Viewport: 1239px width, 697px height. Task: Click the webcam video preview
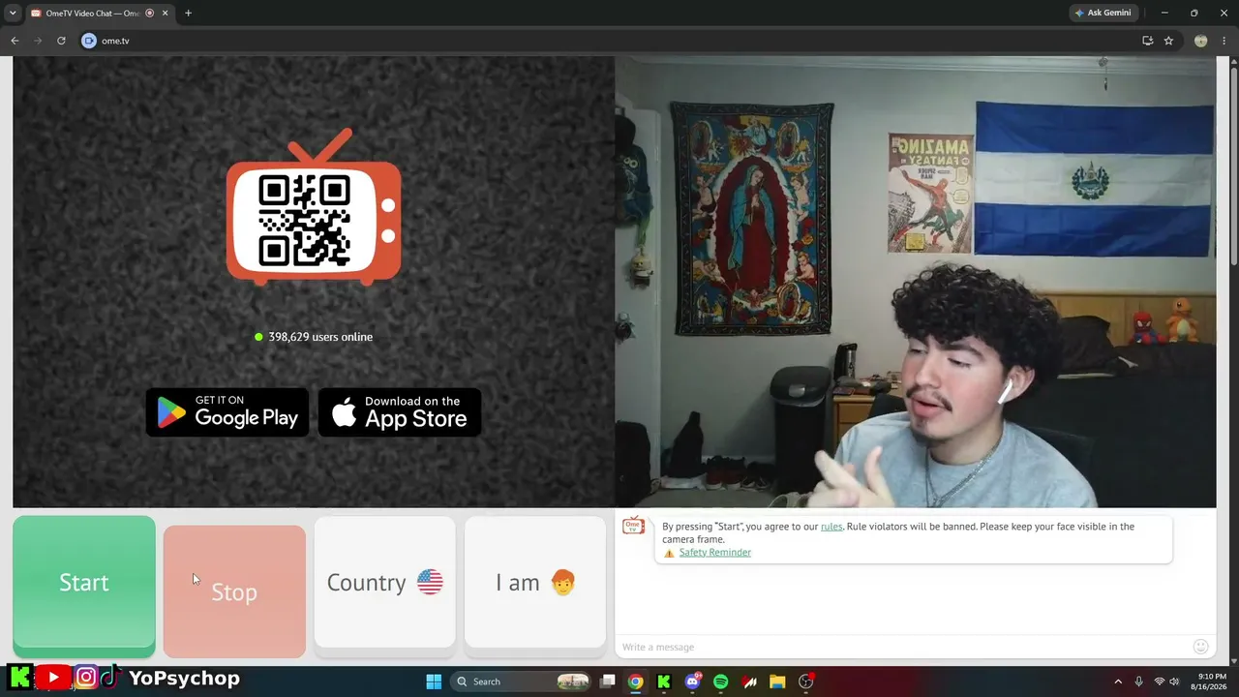(915, 282)
